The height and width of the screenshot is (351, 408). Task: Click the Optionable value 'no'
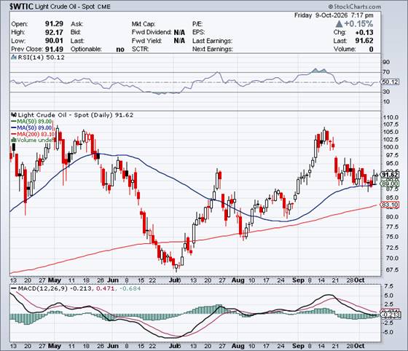(120, 50)
